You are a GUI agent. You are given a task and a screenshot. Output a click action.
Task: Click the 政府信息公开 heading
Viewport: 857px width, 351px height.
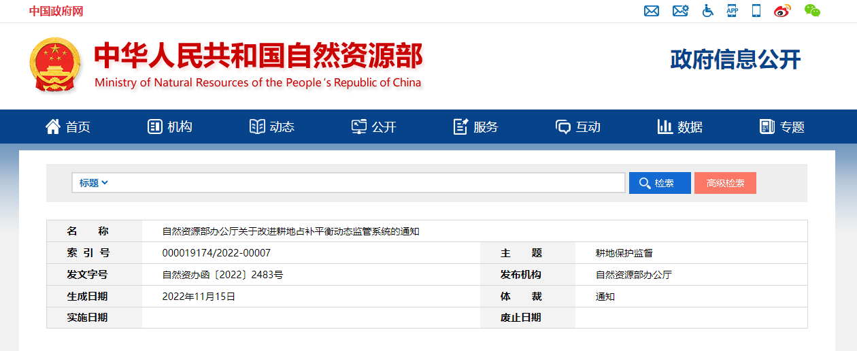click(735, 60)
